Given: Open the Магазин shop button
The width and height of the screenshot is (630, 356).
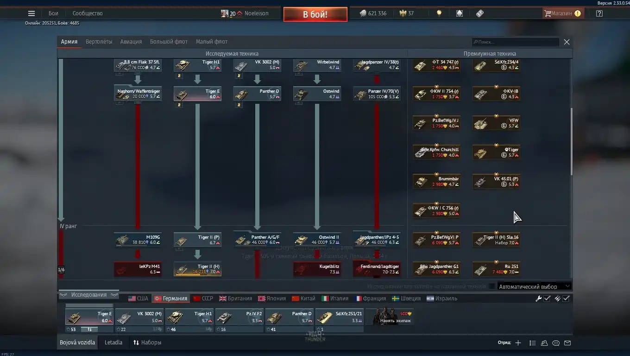Looking at the screenshot, I should pos(562,13).
